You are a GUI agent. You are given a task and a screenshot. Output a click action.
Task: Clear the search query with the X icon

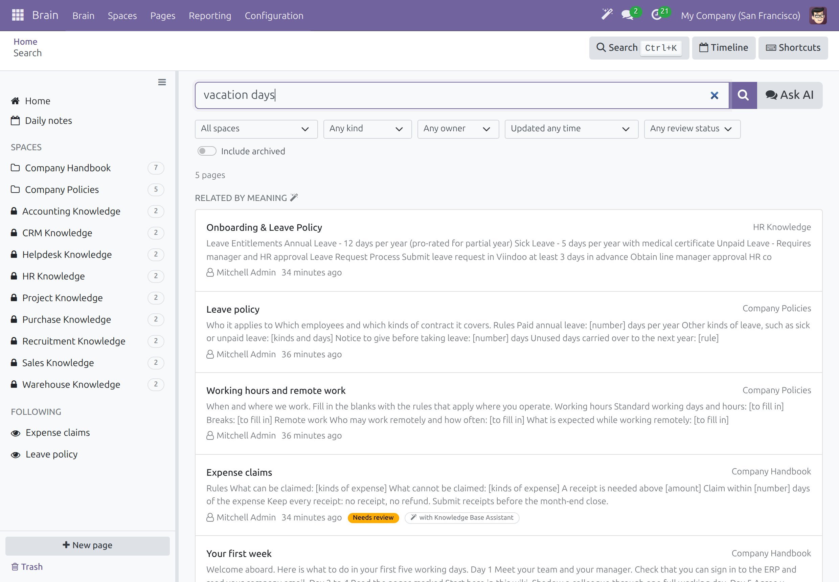[714, 95]
